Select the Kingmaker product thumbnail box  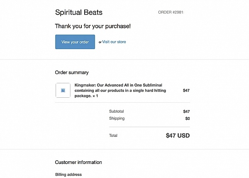[63, 90]
